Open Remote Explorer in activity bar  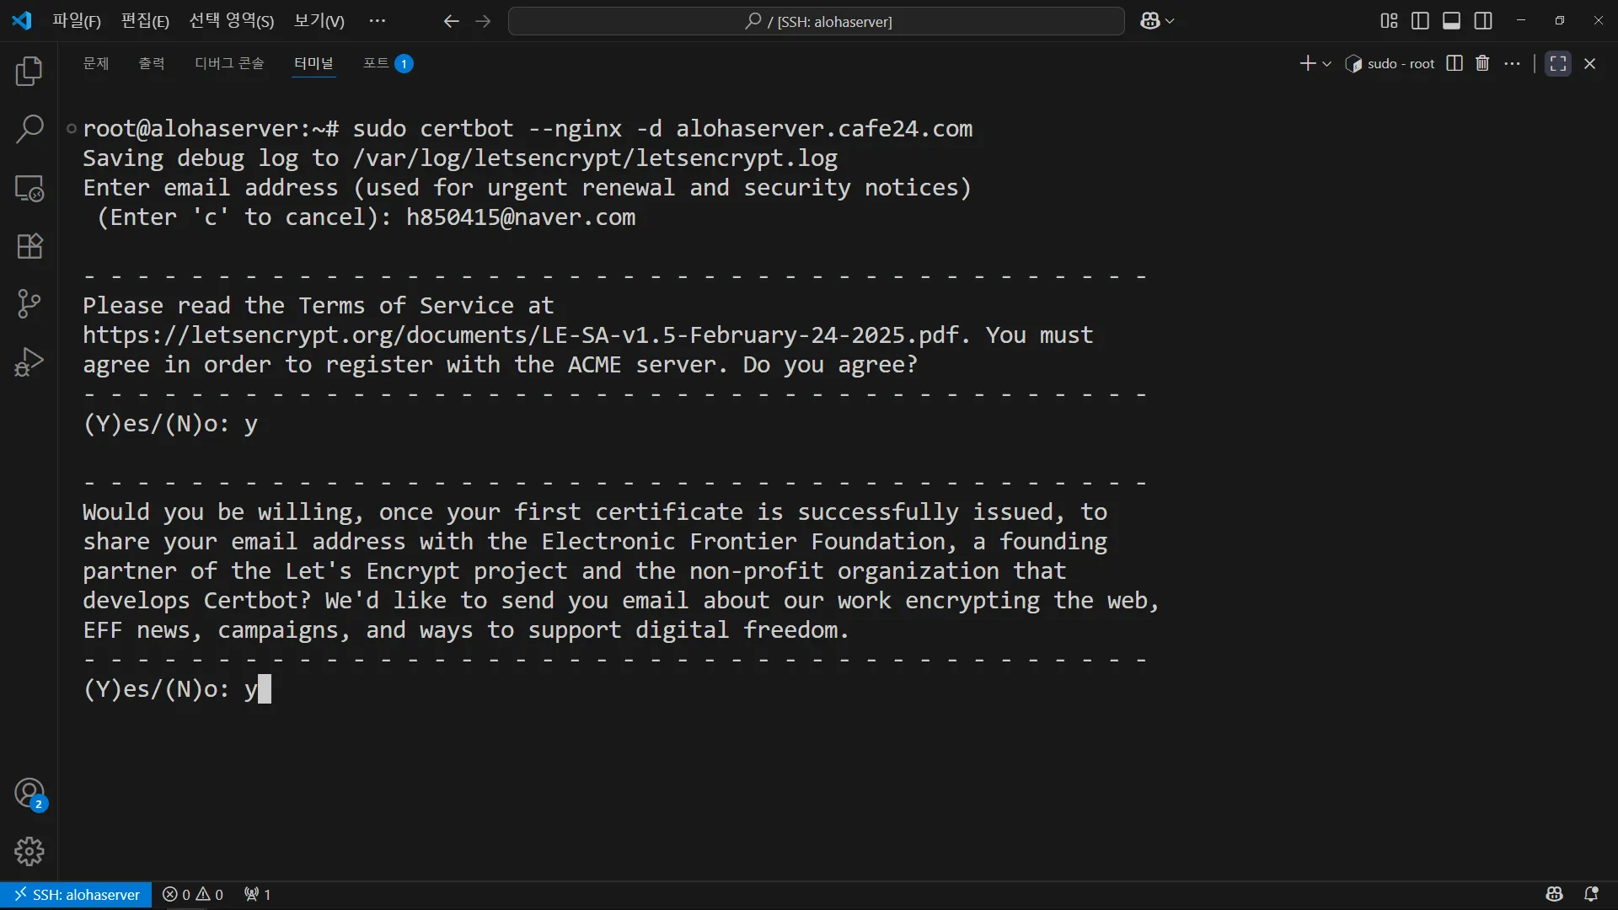click(x=29, y=188)
